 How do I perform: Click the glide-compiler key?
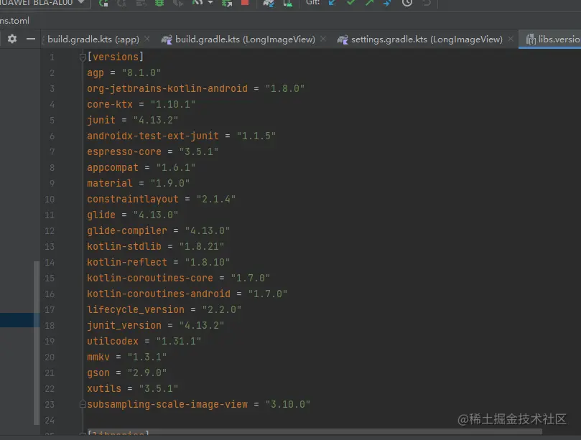pos(127,230)
